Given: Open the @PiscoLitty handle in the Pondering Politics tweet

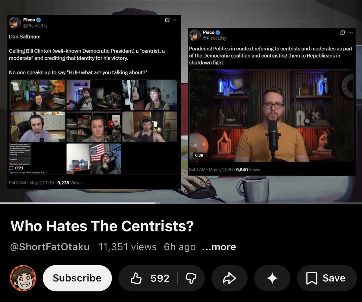Looking at the screenshot, I should [x=214, y=38].
